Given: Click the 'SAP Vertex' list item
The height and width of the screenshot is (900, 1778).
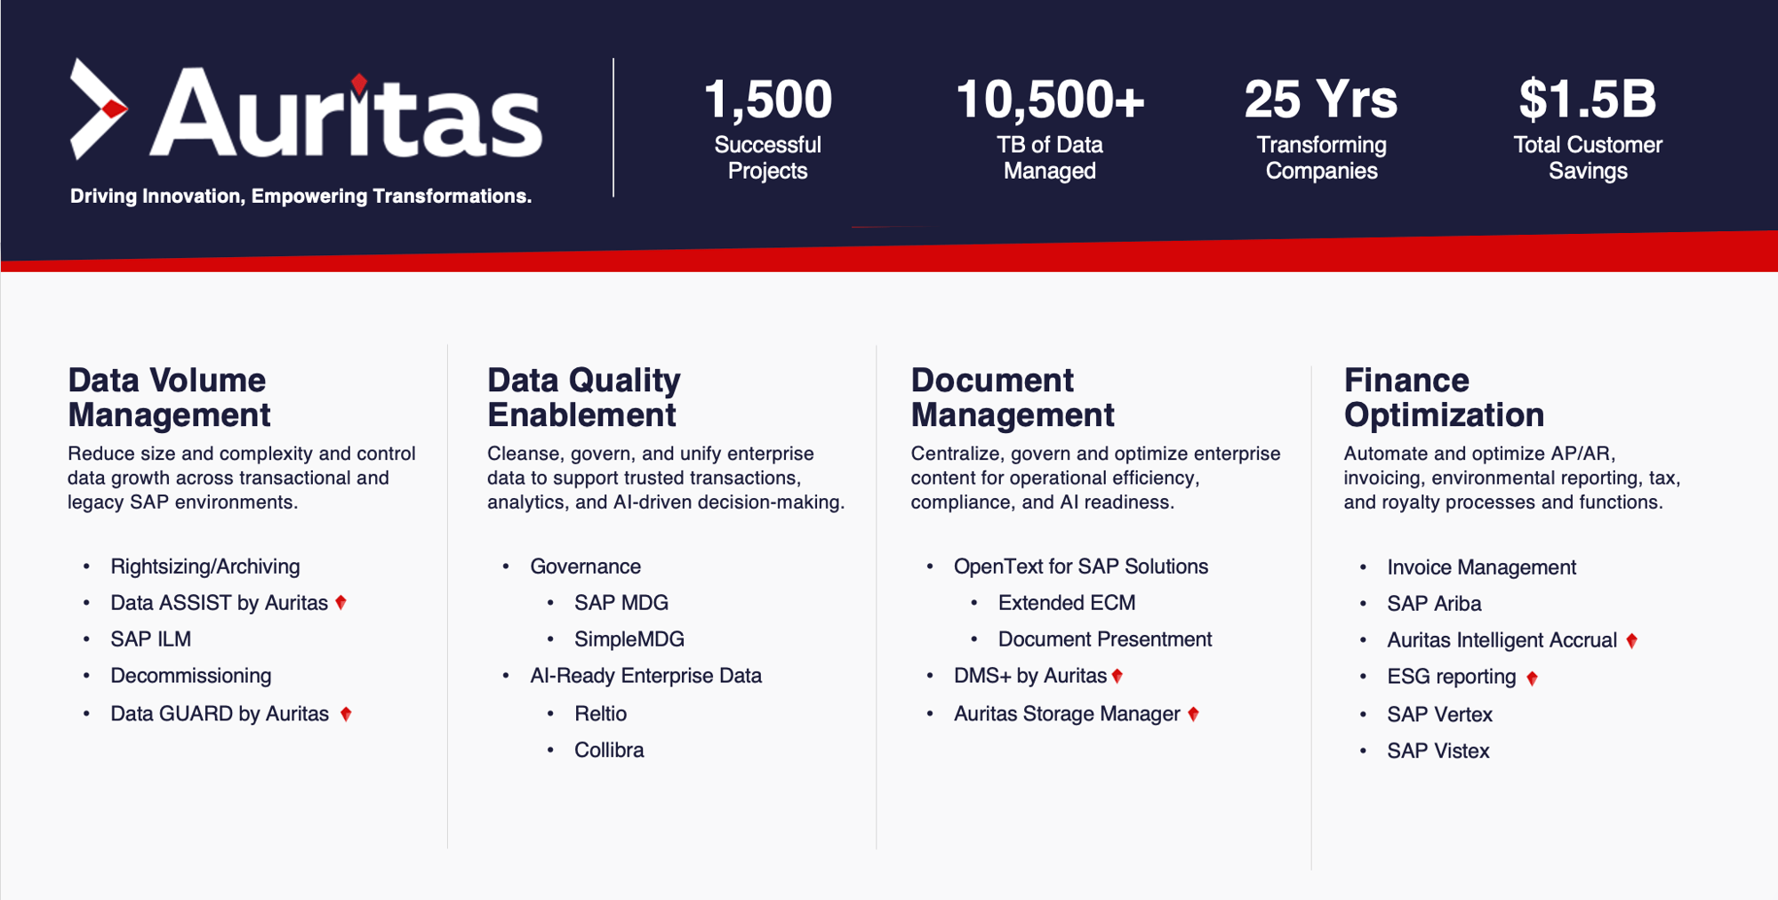Looking at the screenshot, I should point(1440,715).
